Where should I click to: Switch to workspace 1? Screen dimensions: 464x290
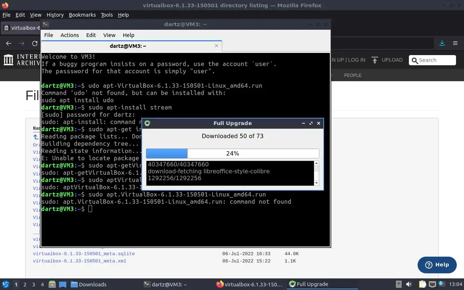coord(16,284)
